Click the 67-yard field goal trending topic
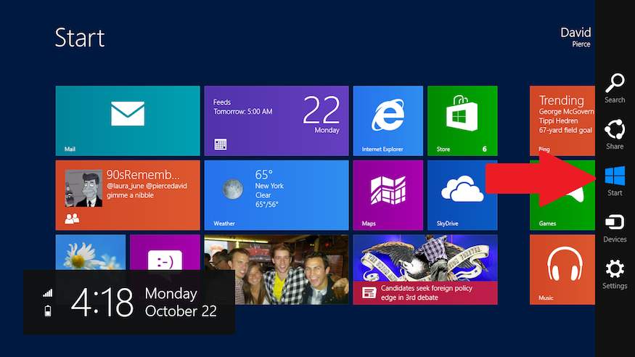Viewport: 635px width, 357px height. tap(565, 131)
